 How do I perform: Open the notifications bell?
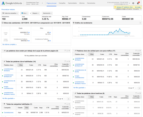138,3
